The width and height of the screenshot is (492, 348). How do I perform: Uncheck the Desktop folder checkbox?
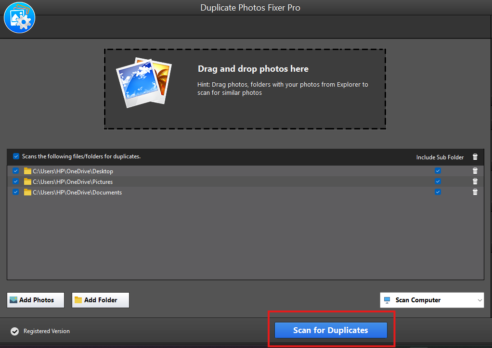[x=16, y=171]
